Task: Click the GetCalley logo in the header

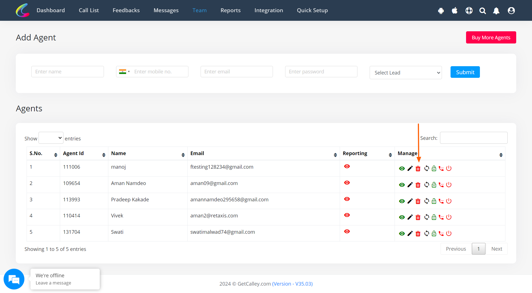Action: [23, 10]
